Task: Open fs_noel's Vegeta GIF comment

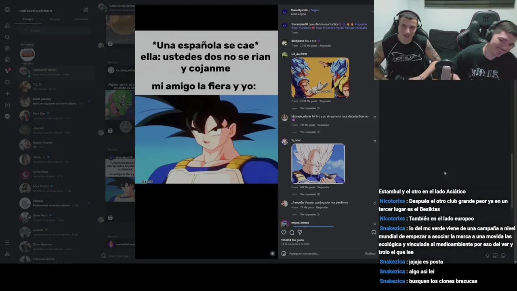Action: [318, 164]
